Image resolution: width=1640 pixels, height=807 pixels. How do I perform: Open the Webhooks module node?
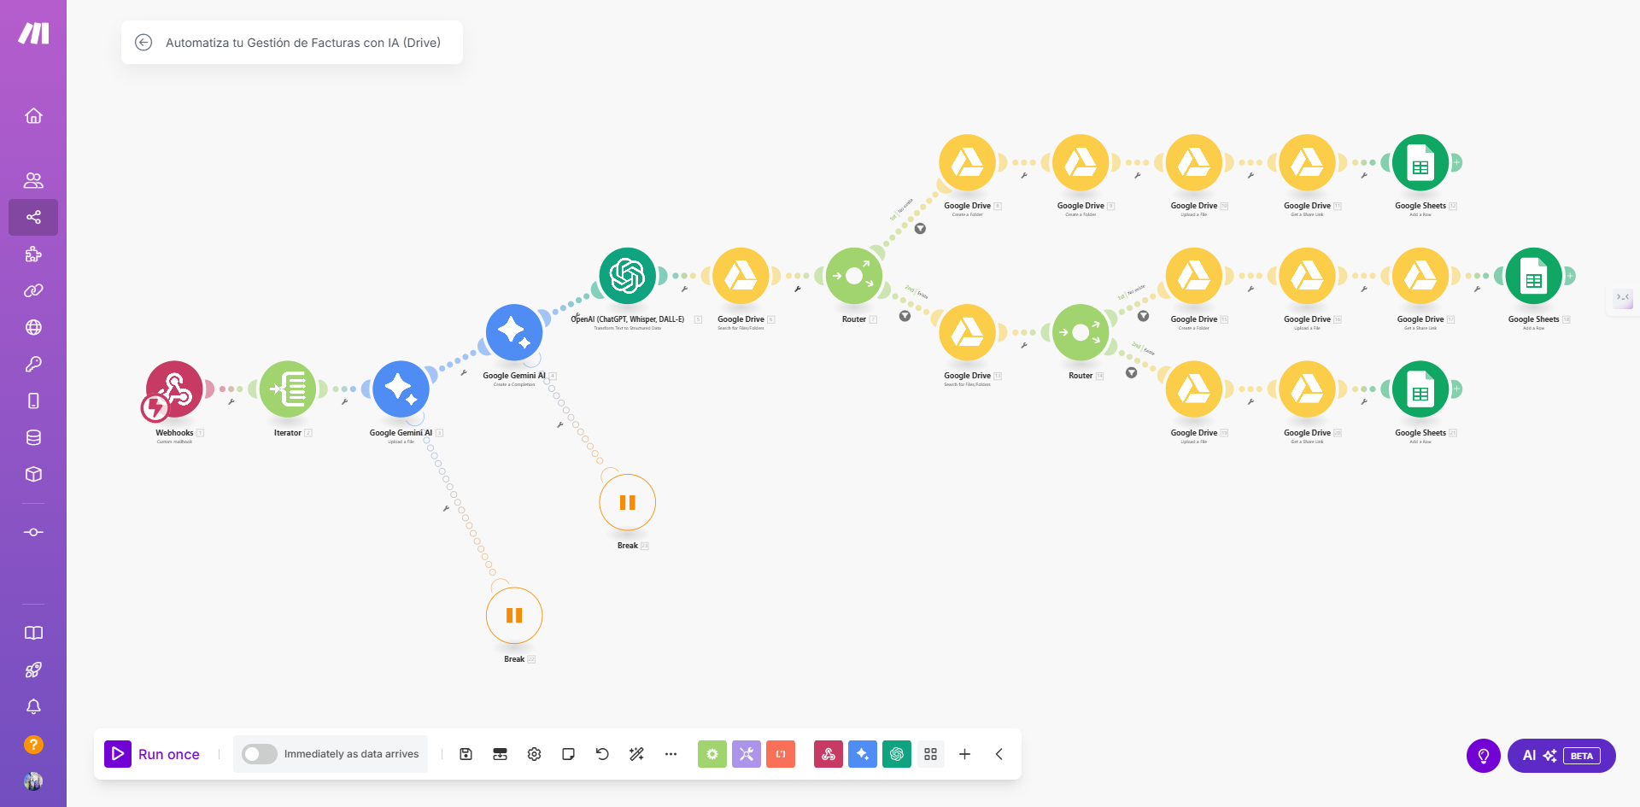[174, 389]
